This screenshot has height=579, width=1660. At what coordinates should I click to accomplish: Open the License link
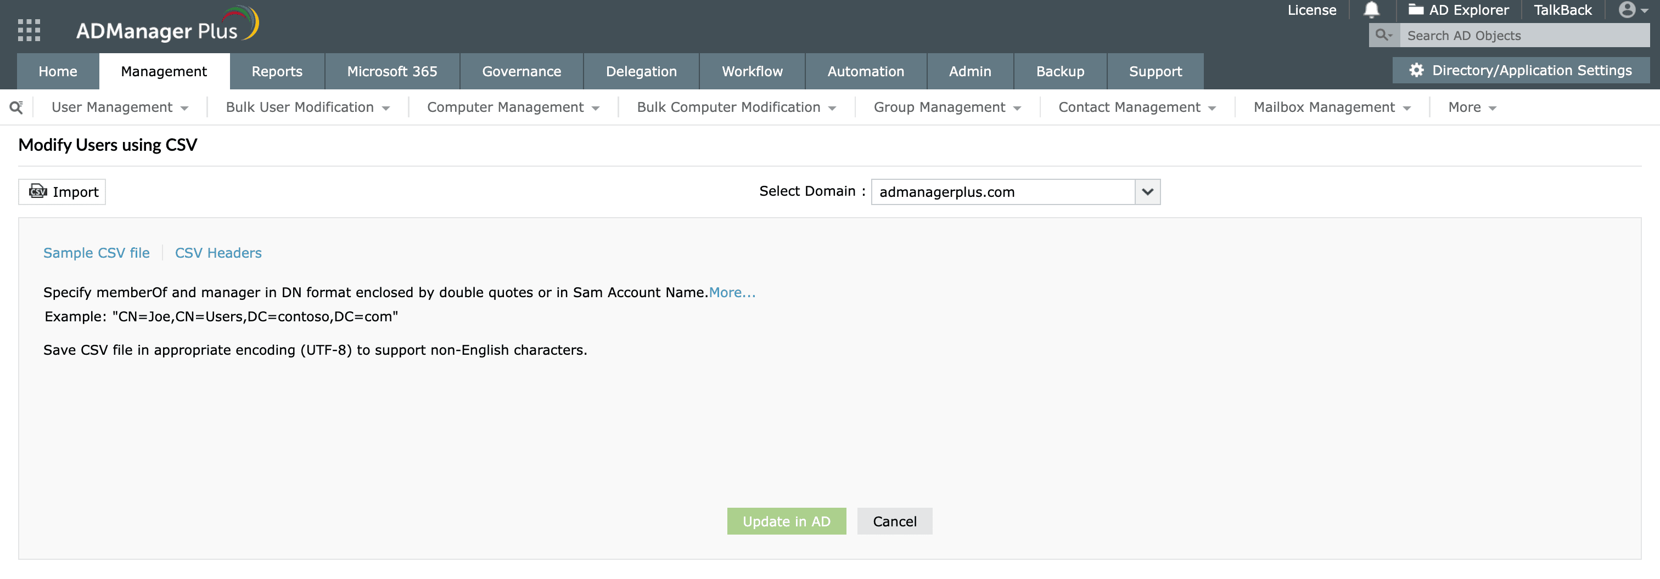coord(1311,10)
